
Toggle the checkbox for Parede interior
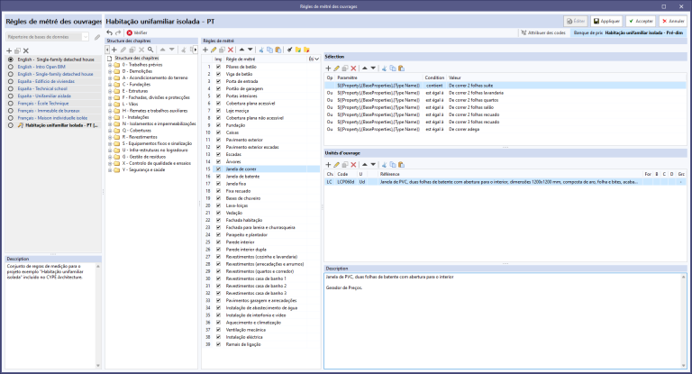218,242
